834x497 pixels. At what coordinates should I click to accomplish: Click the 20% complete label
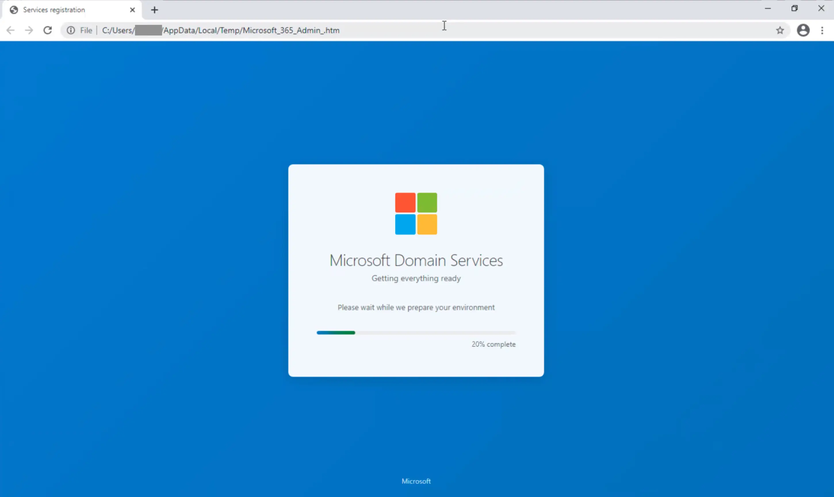[493, 344]
